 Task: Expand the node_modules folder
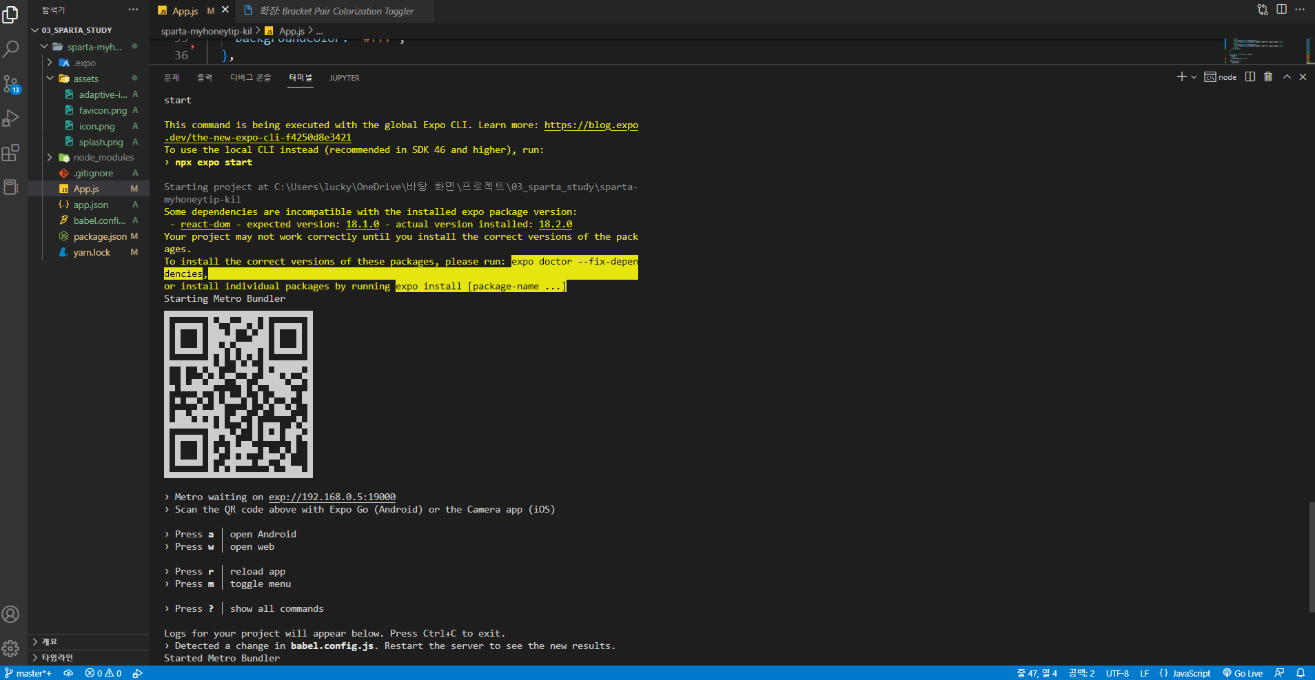coord(88,157)
